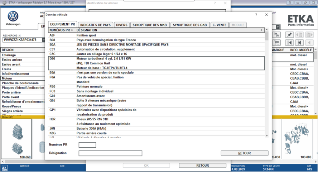The image size is (318, 172).
Task: Click the help button in ETKA title bar
Action: pyautogui.click(x=290, y=3)
